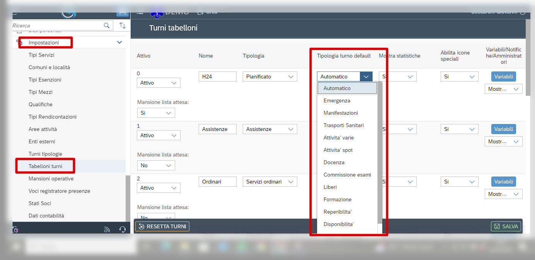Click the RSS feed icon in sidebar footer
The height and width of the screenshot is (260, 535).
[107, 229]
